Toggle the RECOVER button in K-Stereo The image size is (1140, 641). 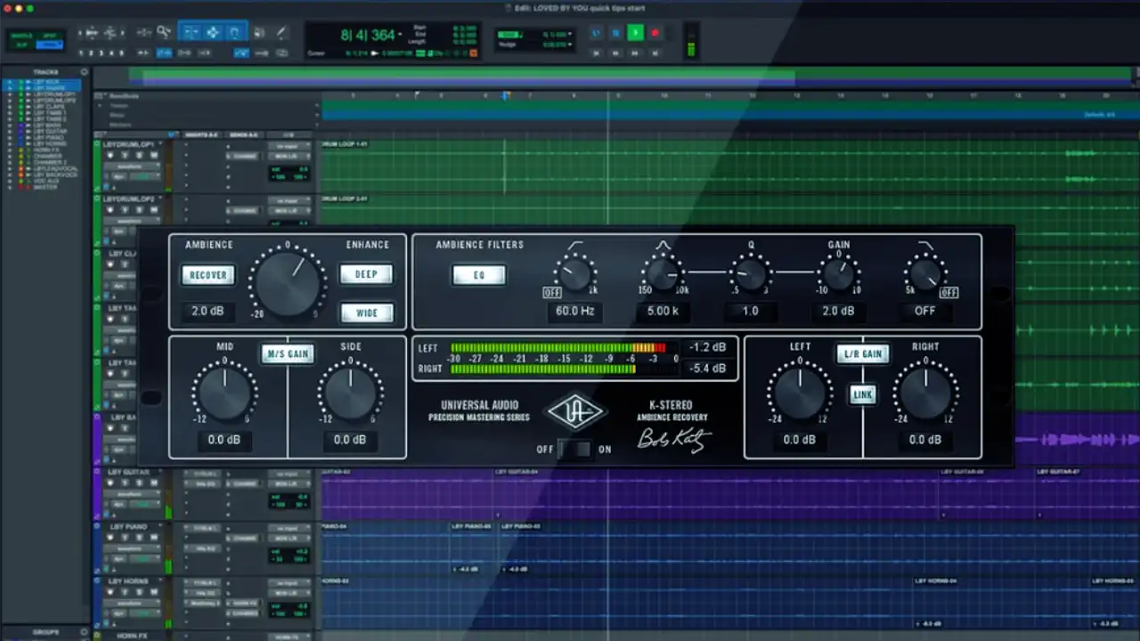tap(208, 275)
